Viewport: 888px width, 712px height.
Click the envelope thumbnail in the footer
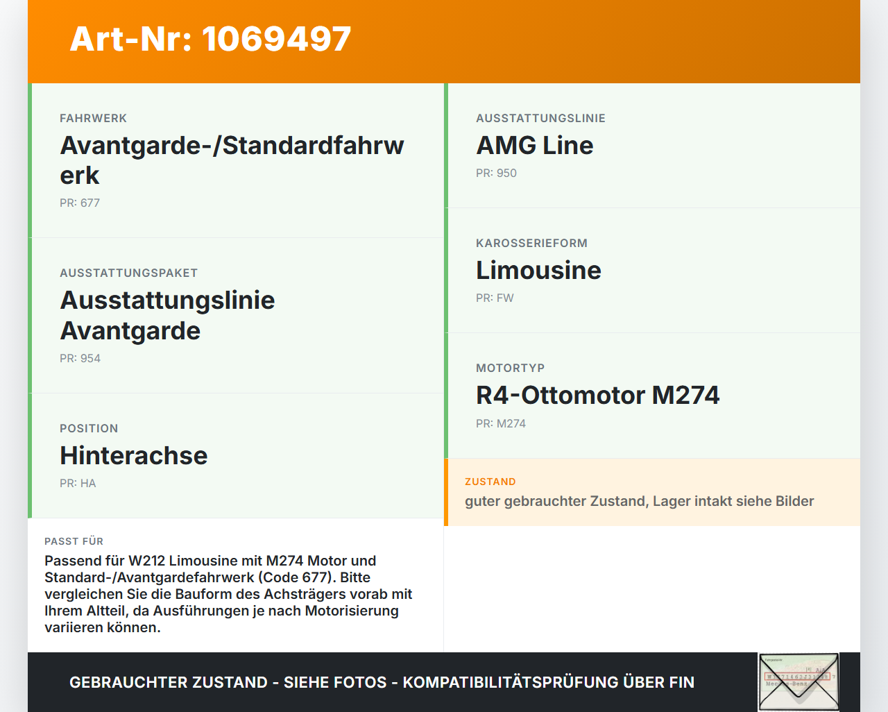tap(799, 682)
